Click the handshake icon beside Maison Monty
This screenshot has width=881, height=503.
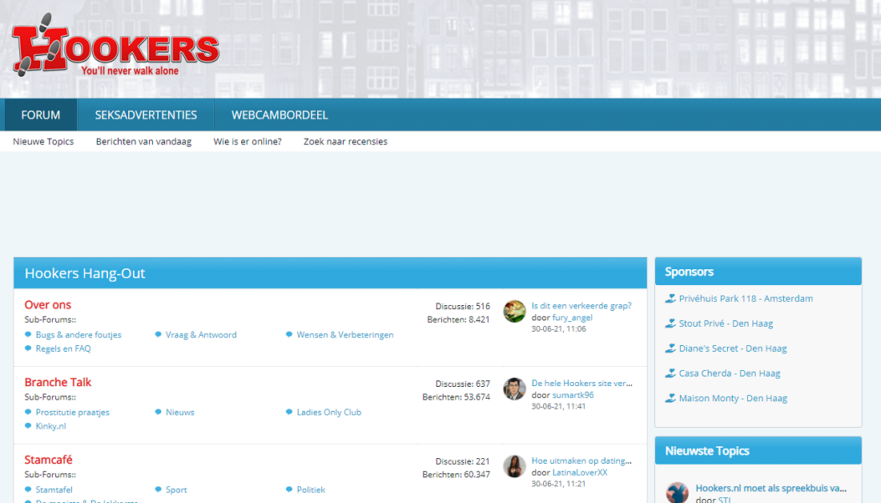click(670, 398)
